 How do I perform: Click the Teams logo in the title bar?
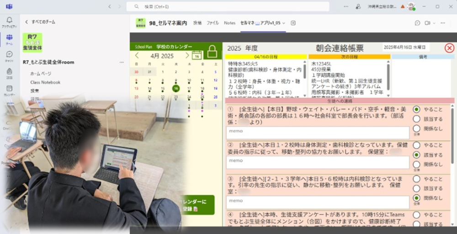click(x=9, y=6)
